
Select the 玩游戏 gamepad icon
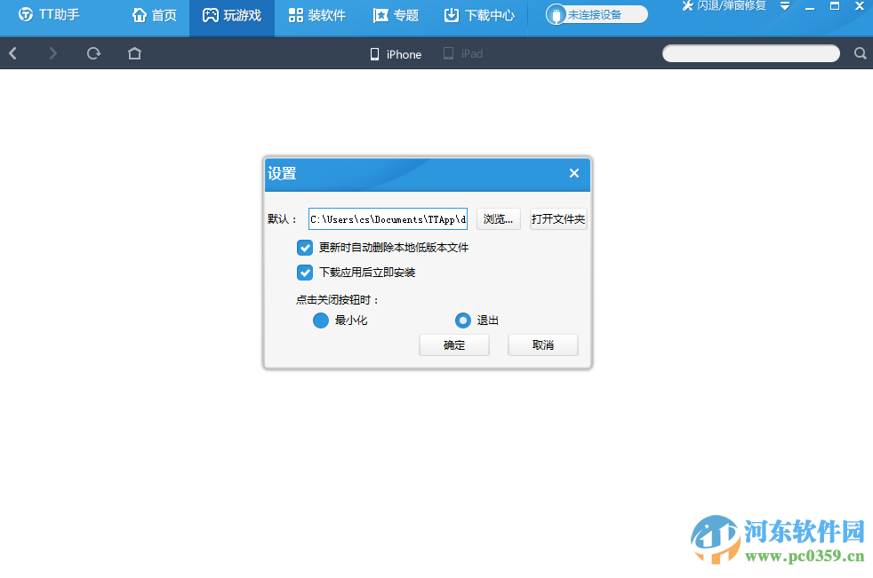tap(210, 13)
